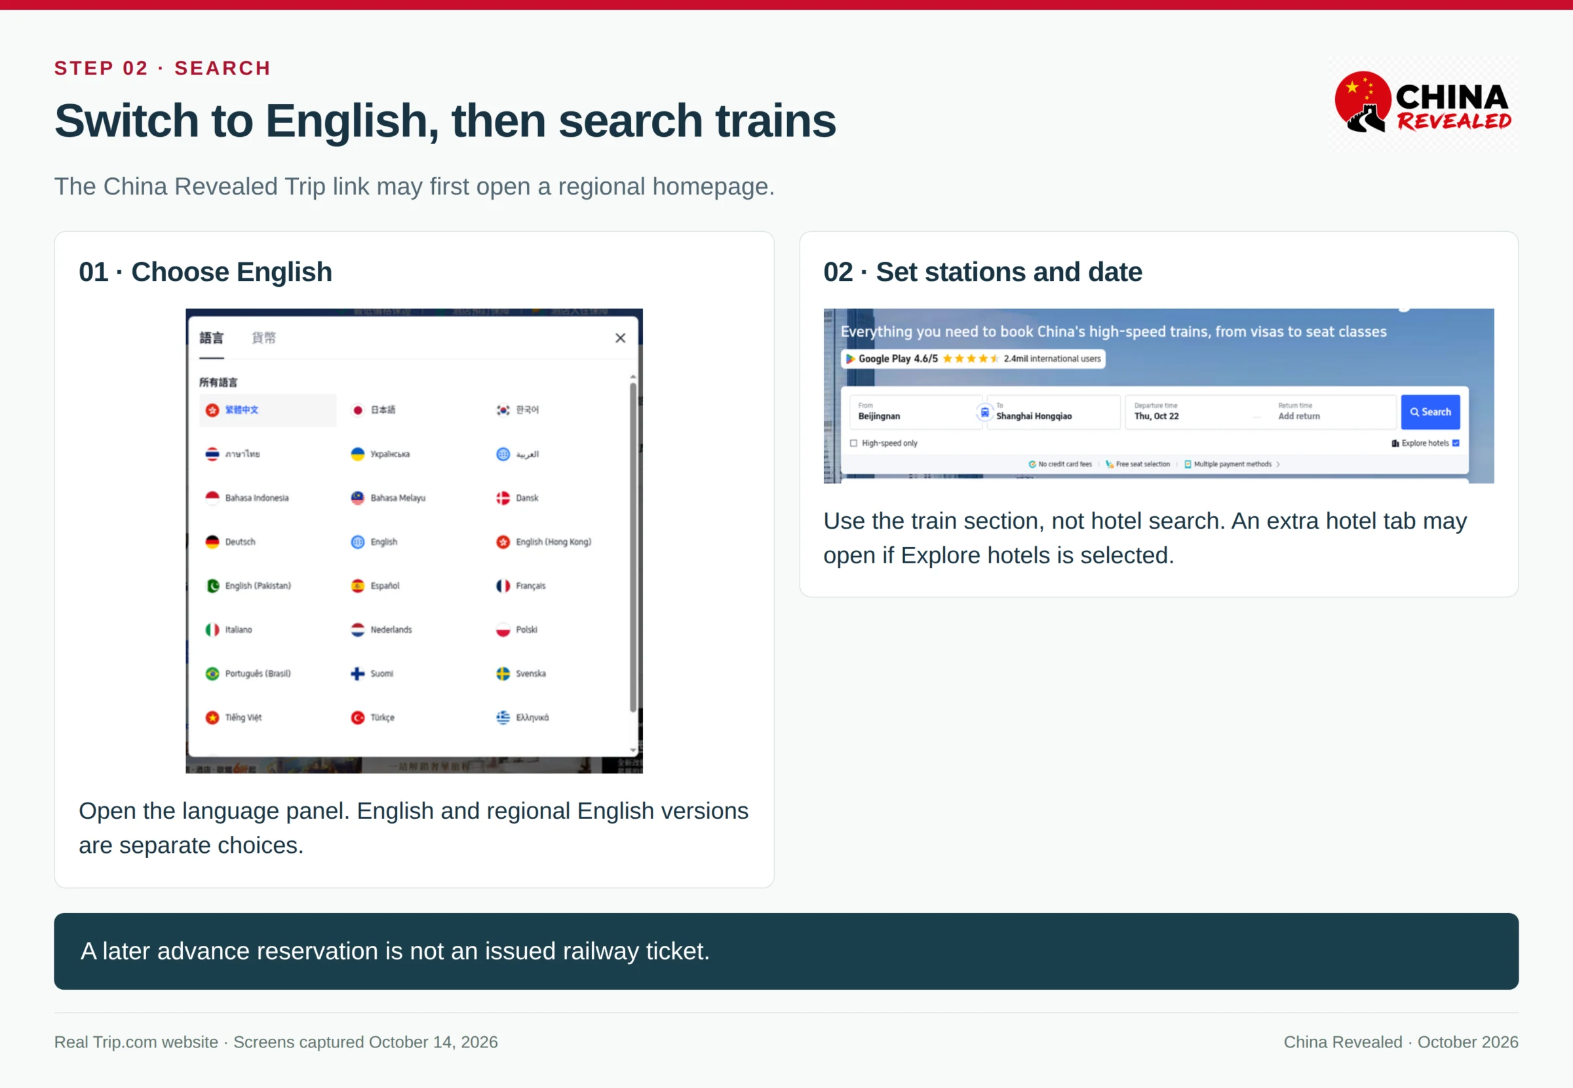Click the "STEP 02 · SEARCH" label

[163, 68]
